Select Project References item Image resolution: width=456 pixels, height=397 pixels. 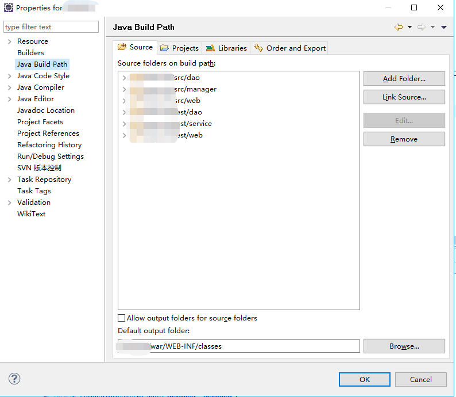[48, 133]
